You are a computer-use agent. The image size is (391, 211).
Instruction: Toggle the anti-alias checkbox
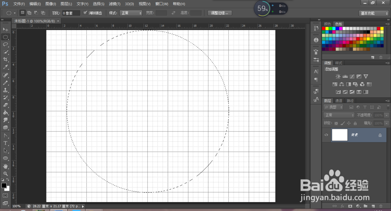(85, 13)
